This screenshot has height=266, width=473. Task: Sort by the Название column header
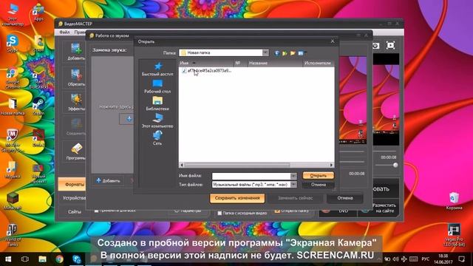tap(275, 63)
